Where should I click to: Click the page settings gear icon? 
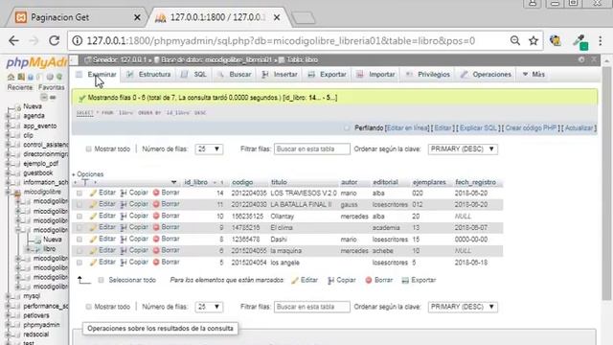581,59
